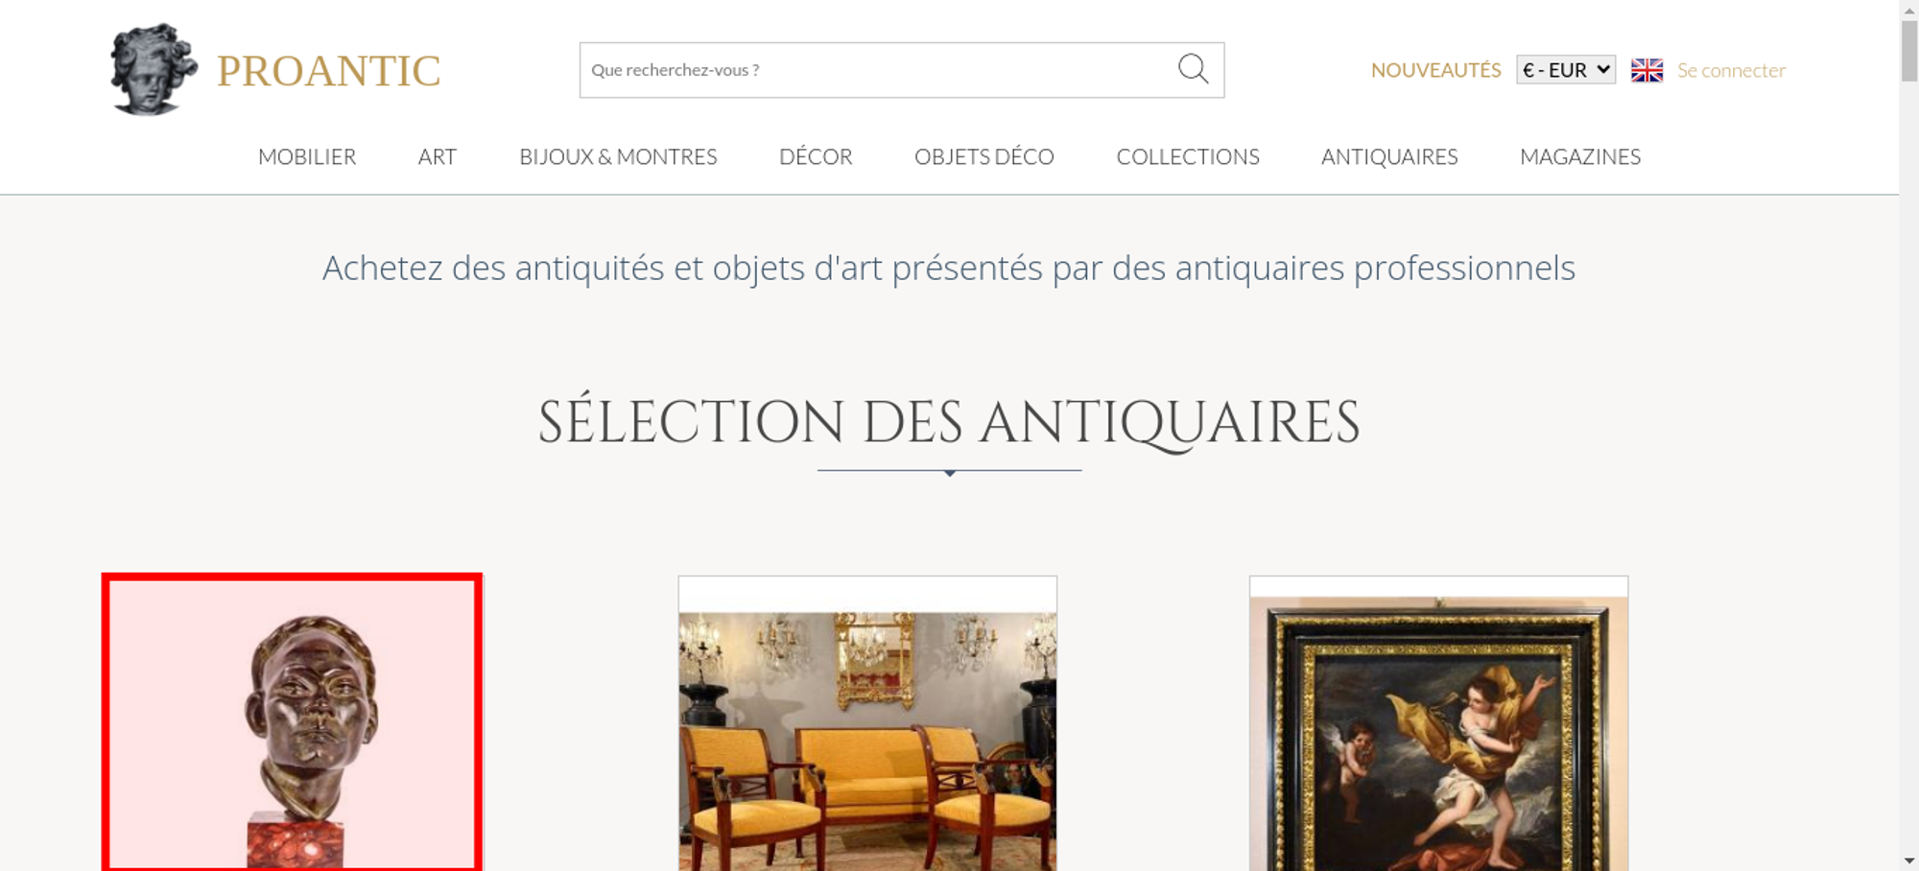1919x871 pixels.
Task: Open the Antiquaires menu
Action: click(x=1389, y=156)
